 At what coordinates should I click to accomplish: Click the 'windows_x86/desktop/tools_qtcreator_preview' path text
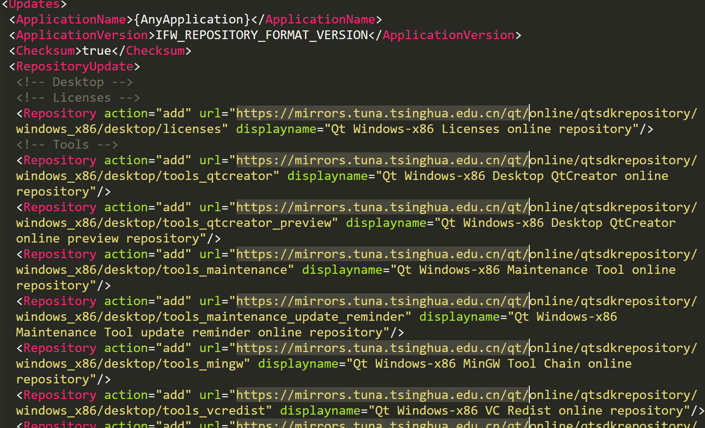point(173,223)
